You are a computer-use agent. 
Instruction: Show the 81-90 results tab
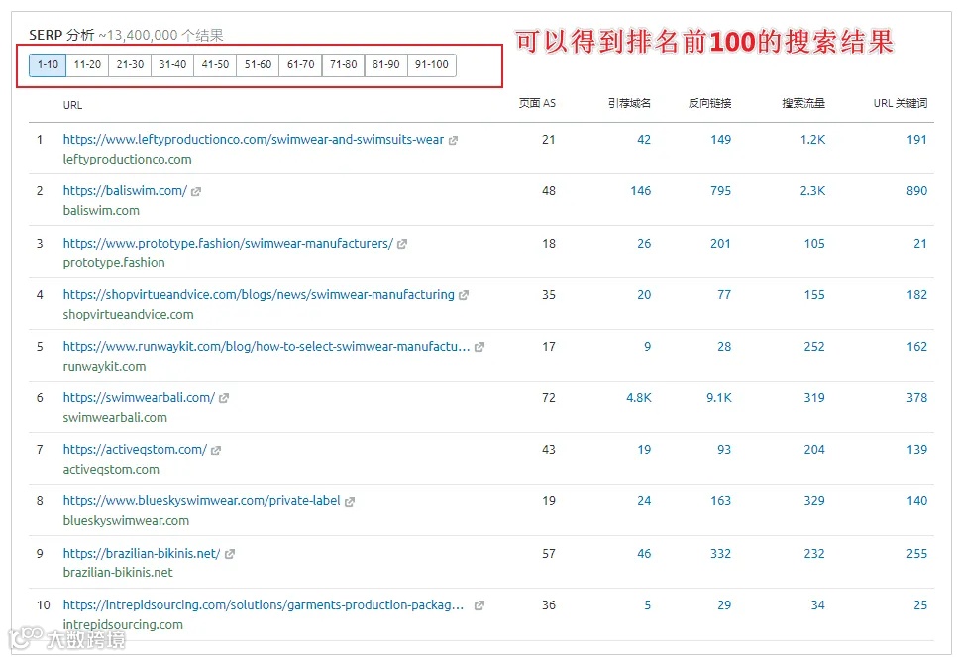386,64
